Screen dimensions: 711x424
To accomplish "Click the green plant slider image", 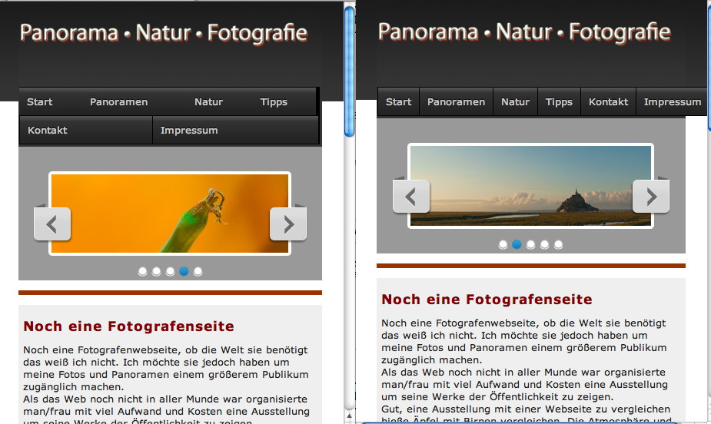I will pyautogui.click(x=170, y=214).
